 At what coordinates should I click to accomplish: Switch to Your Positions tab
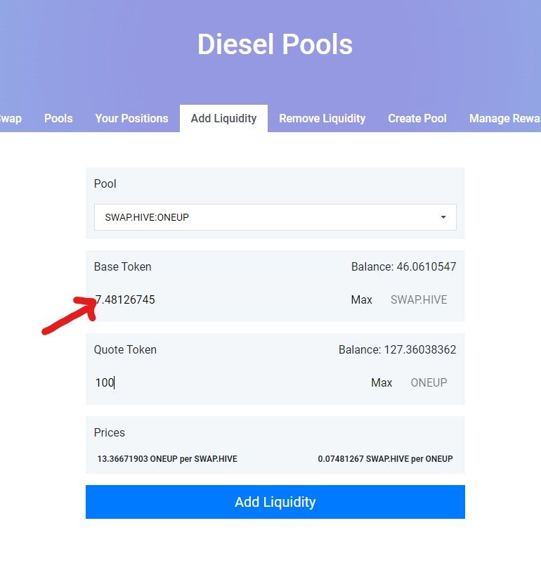tap(131, 119)
